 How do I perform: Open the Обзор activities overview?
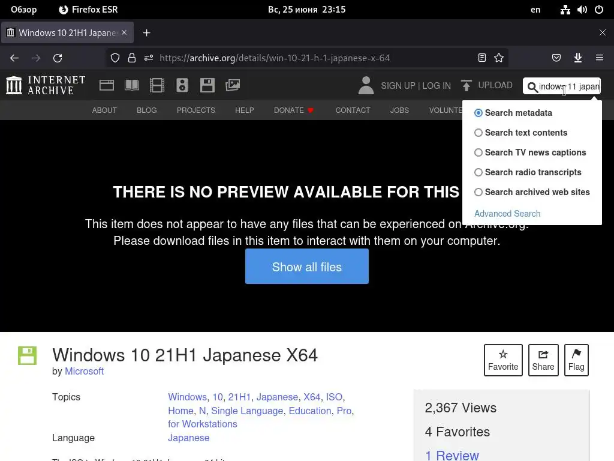(24, 10)
